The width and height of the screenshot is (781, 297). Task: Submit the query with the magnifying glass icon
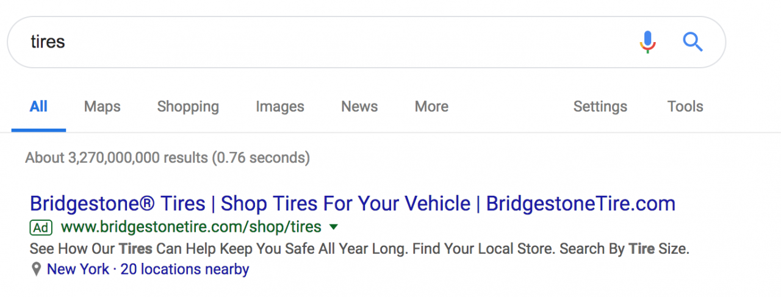(x=693, y=42)
